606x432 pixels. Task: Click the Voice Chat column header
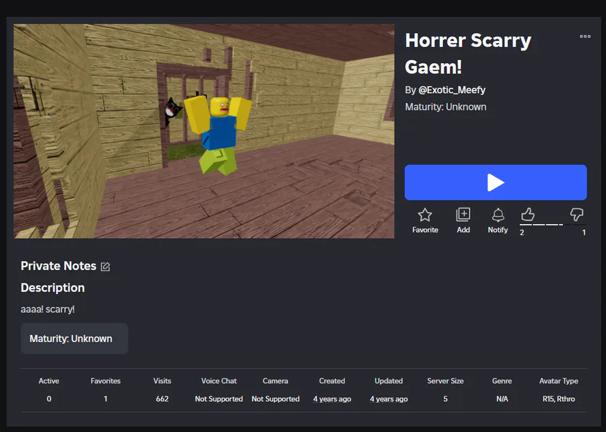point(219,381)
